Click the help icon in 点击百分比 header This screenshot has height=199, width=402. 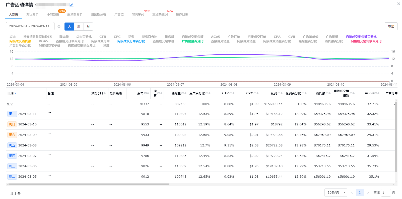click(x=207, y=93)
